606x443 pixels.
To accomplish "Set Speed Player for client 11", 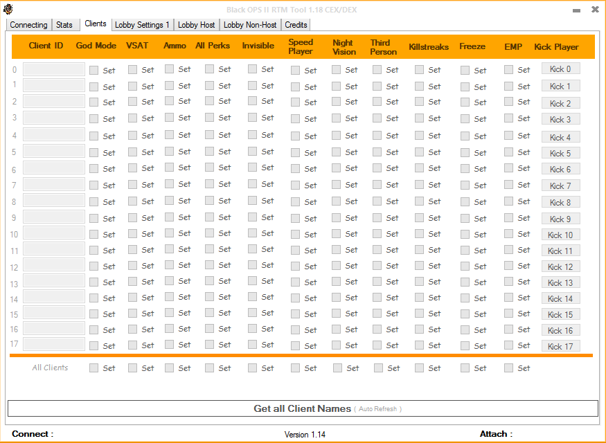I will click(295, 251).
